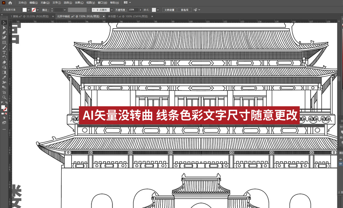Select the Zoom tool
343x208 pixels.
[x=4, y=97]
